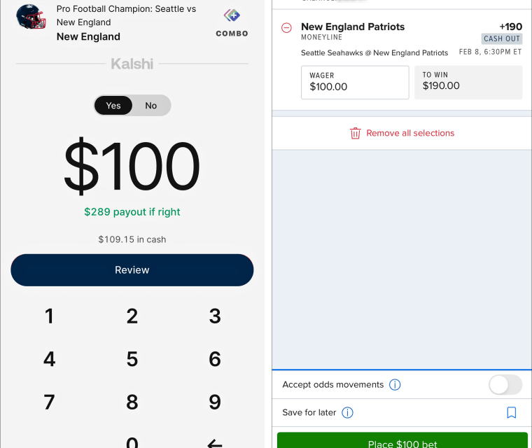The height and width of the screenshot is (448, 532).
Task: Select the Yes option
Action: 113,106
